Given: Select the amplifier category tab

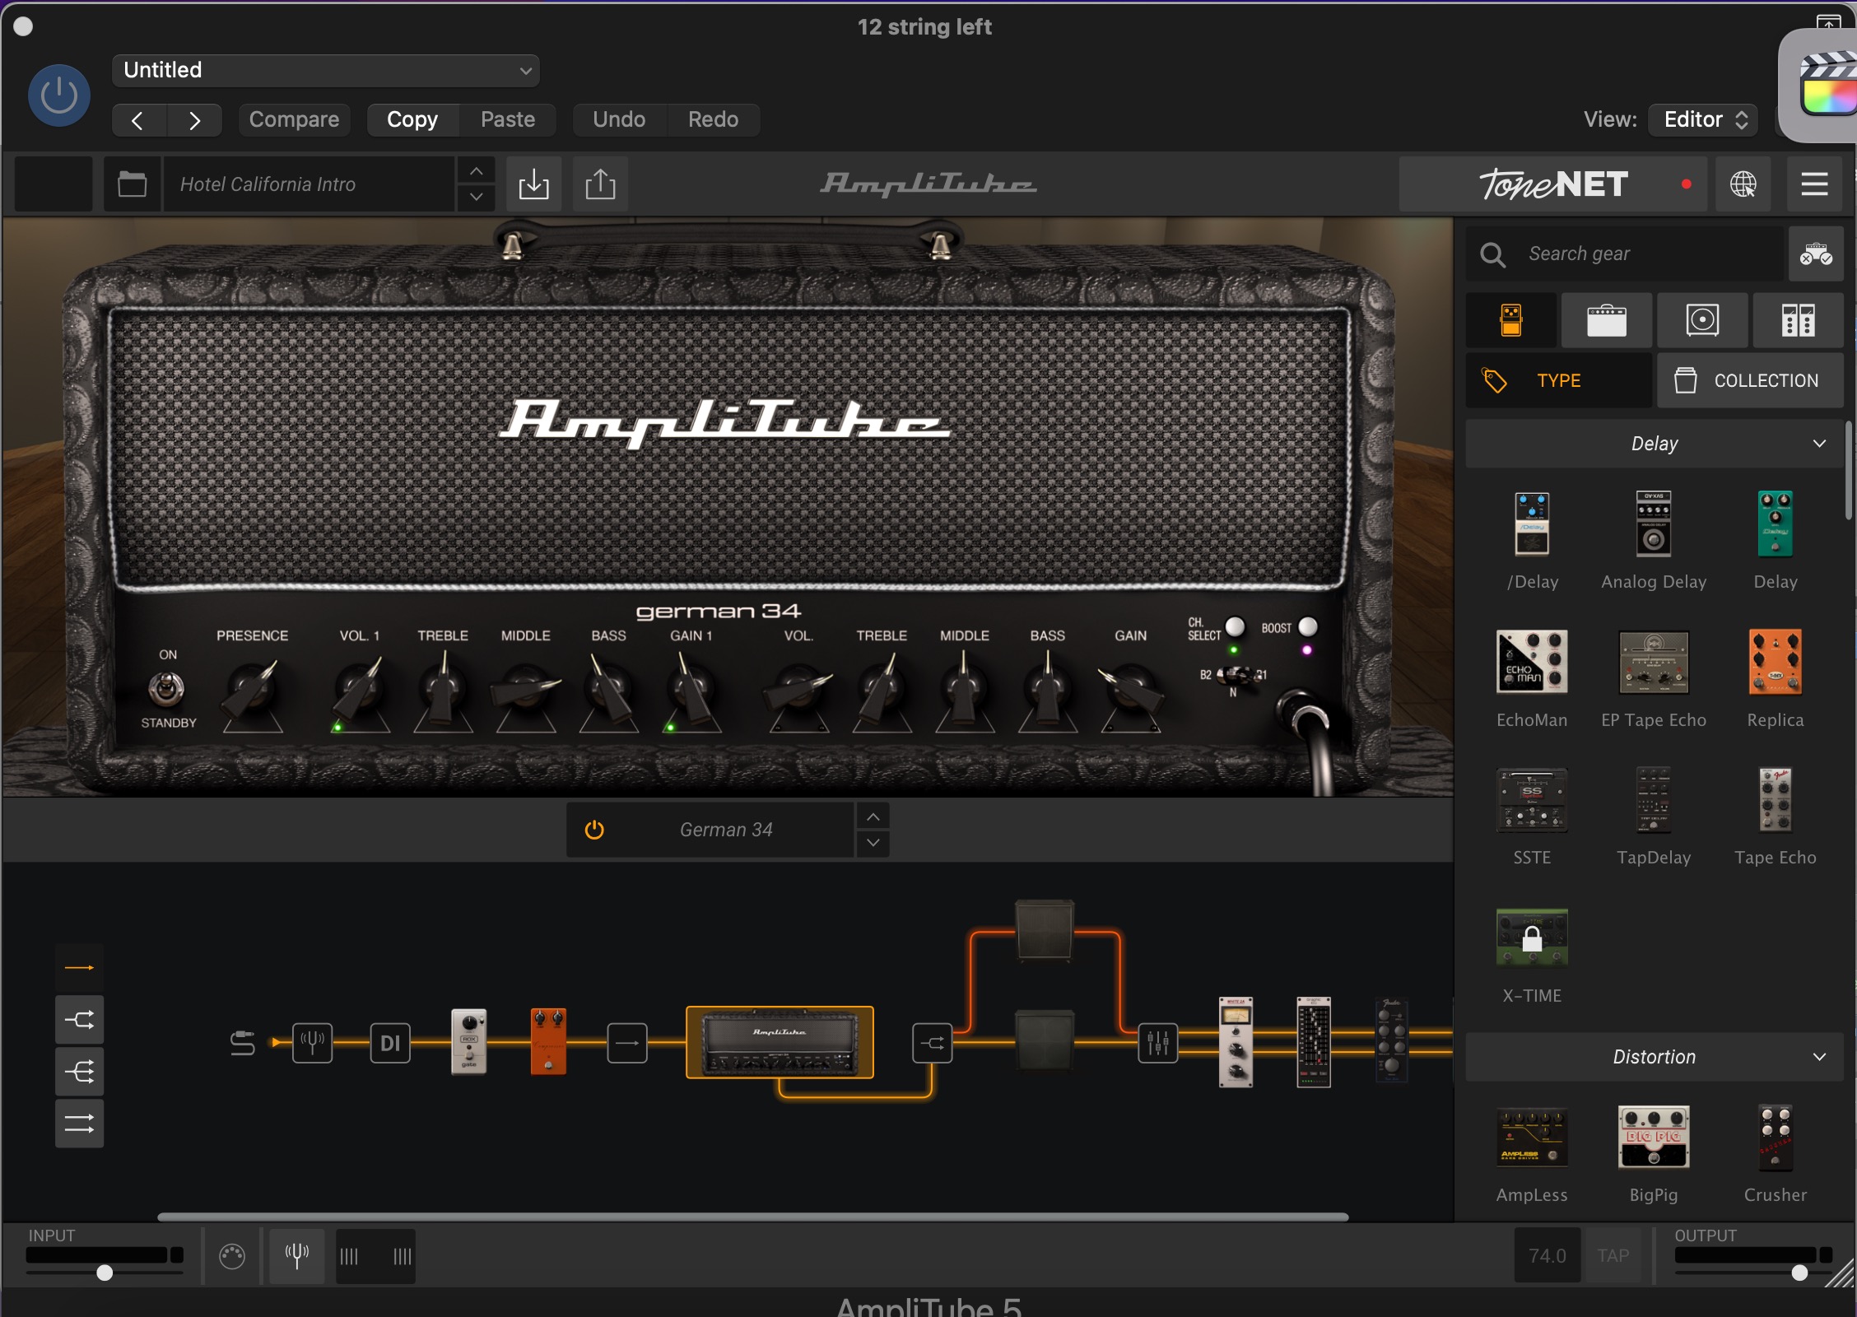Looking at the screenshot, I should click(x=1607, y=320).
